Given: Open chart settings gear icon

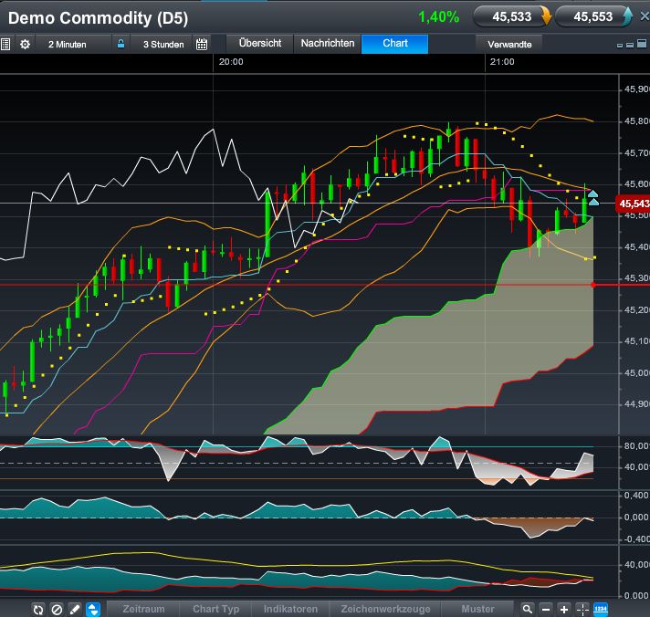Looking at the screenshot, I should (25, 44).
